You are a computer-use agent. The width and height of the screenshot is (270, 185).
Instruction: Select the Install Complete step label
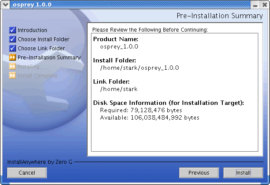pyautogui.click(x=37, y=76)
